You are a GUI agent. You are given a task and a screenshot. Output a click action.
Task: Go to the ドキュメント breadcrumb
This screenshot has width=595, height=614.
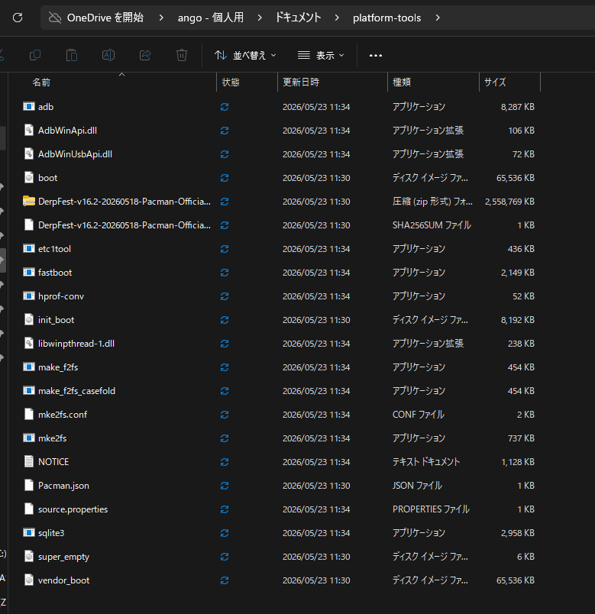pyautogui.click(x=298, y=18)
